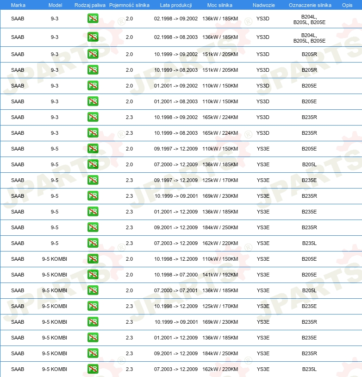Click petrol icon in 9-5 KOMBI 141kW row

93,275
